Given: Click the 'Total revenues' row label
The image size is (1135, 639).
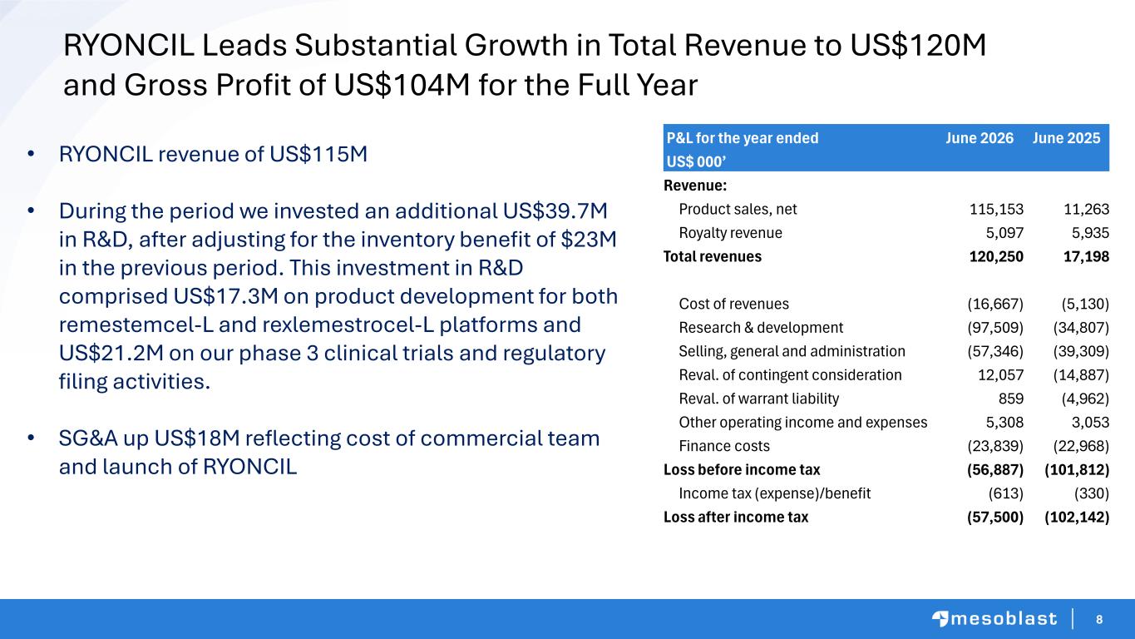Looking at the screenshot, I should click(712, 256).
